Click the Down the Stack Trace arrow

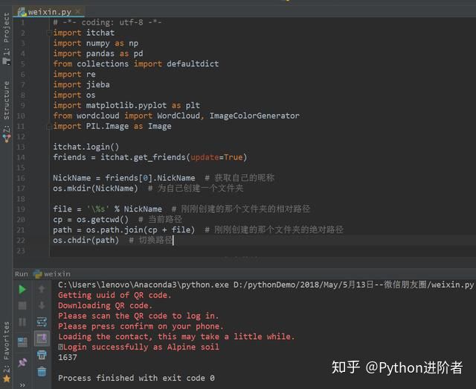pyautogui.click(x=42, y=305)
